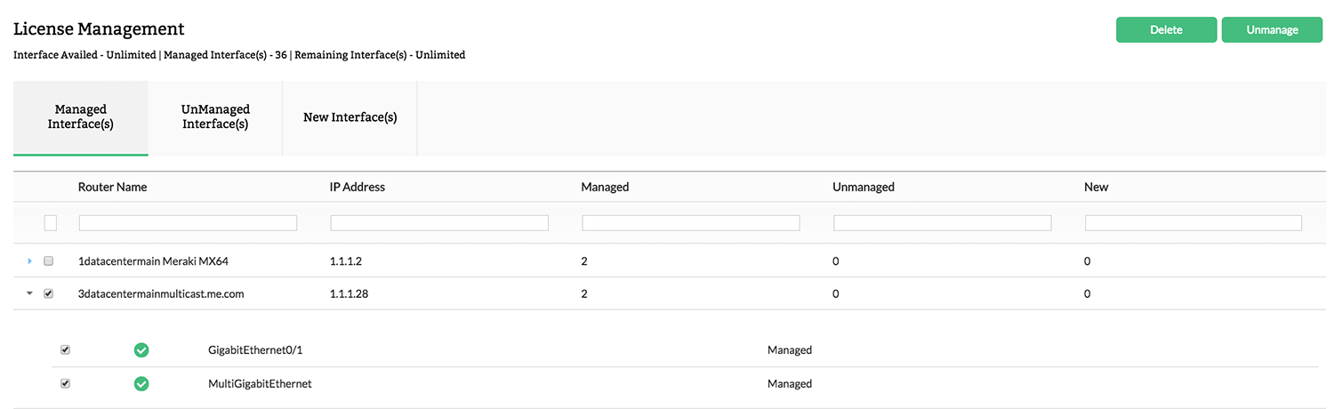
Task: Click the Unmanage button
Action: coord(1272,29)
